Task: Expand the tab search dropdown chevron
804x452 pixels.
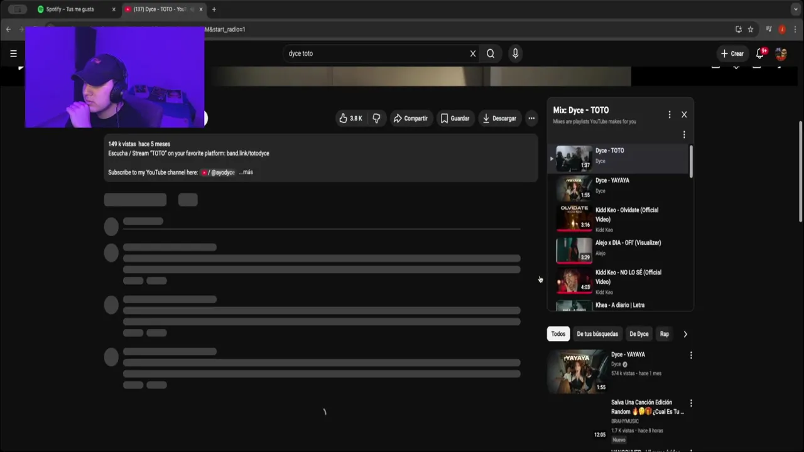Action: tap(796, 9)
